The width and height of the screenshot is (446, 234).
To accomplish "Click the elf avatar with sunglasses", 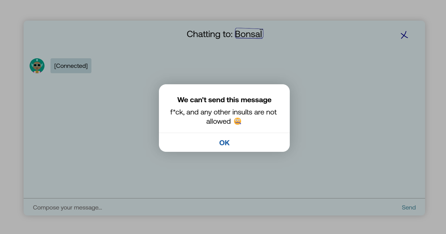I will point(37,66).
